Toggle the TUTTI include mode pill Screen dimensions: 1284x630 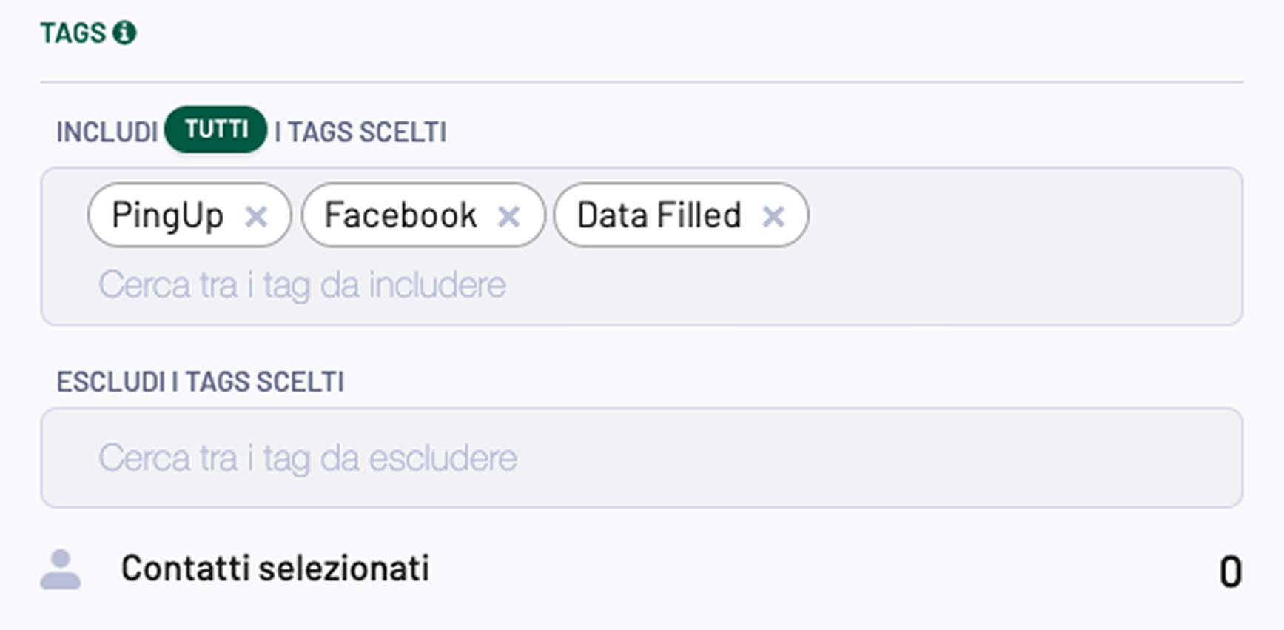pos(215,130)
